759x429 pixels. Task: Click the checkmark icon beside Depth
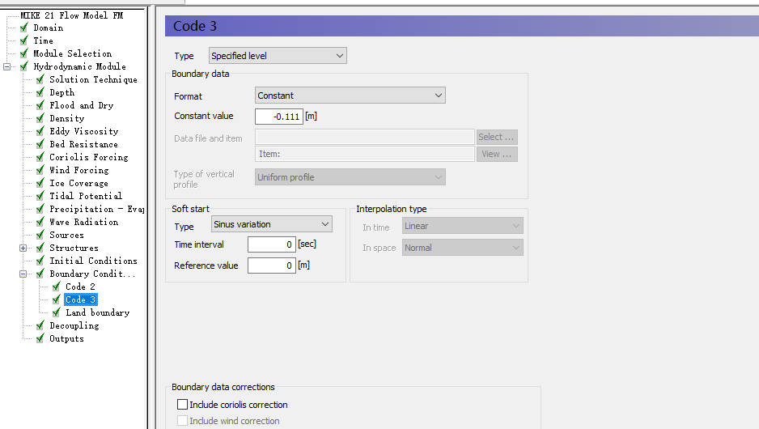[40, 92]
